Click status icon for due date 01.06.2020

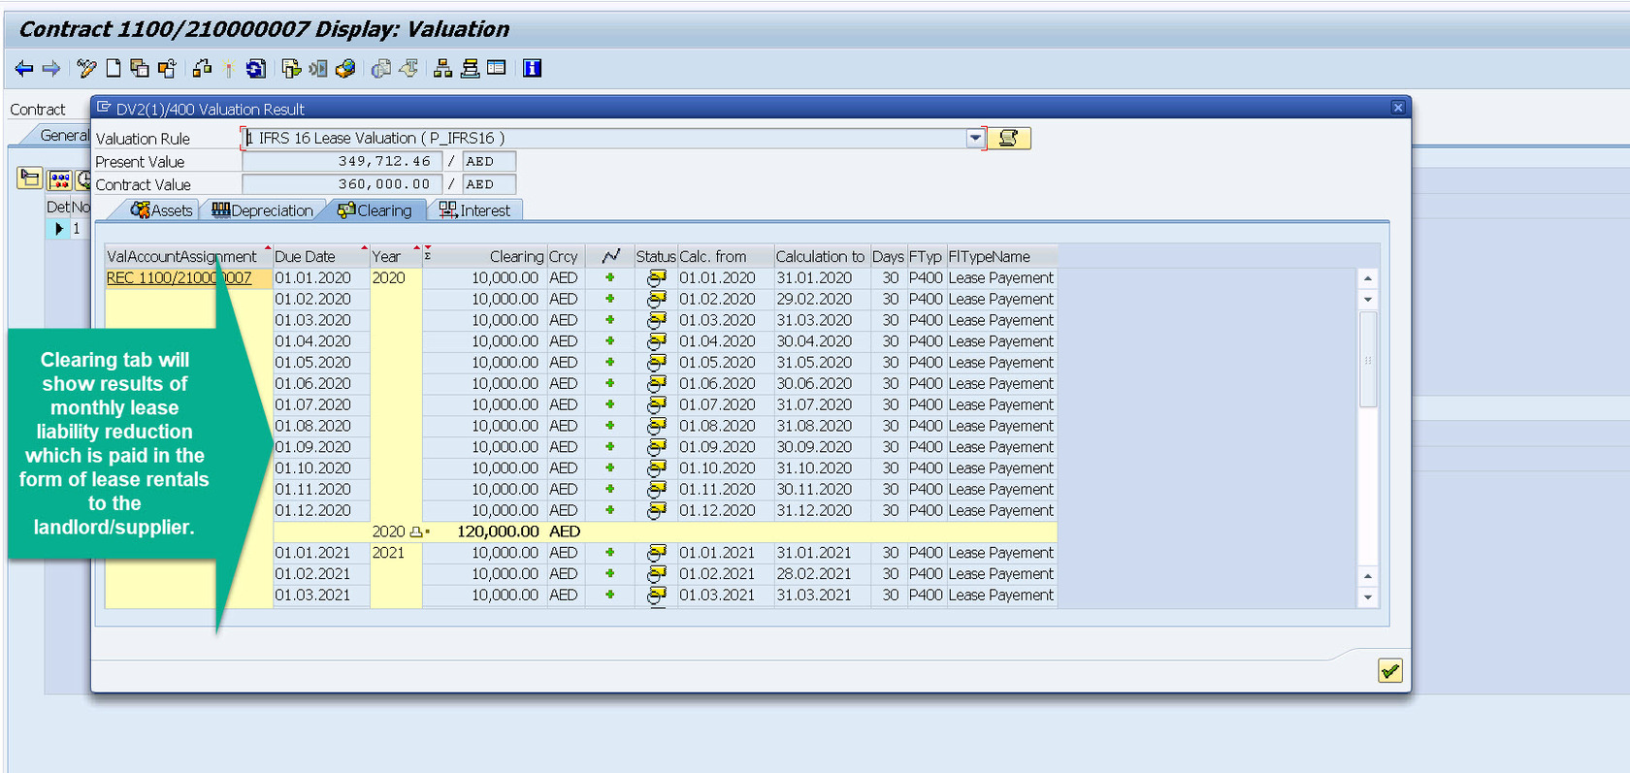657,384
